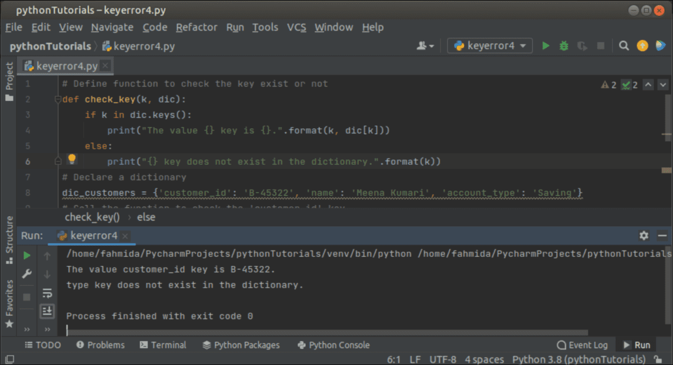
Task: Open run settings wrench icon
Action: (x=27, y=273)
